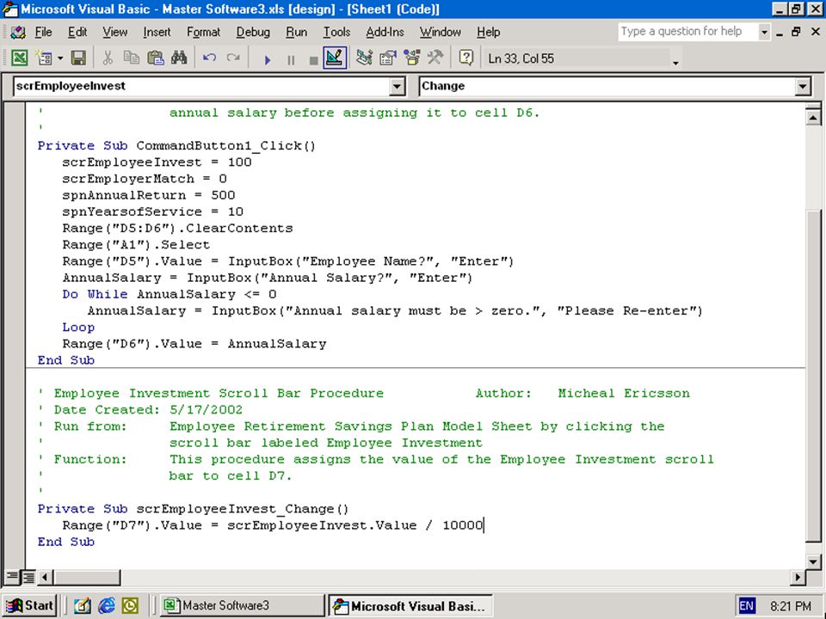Click the Redo arrow icon
Image resolution: width=826 pixels, height=619 pixels.
coord(233,58)
